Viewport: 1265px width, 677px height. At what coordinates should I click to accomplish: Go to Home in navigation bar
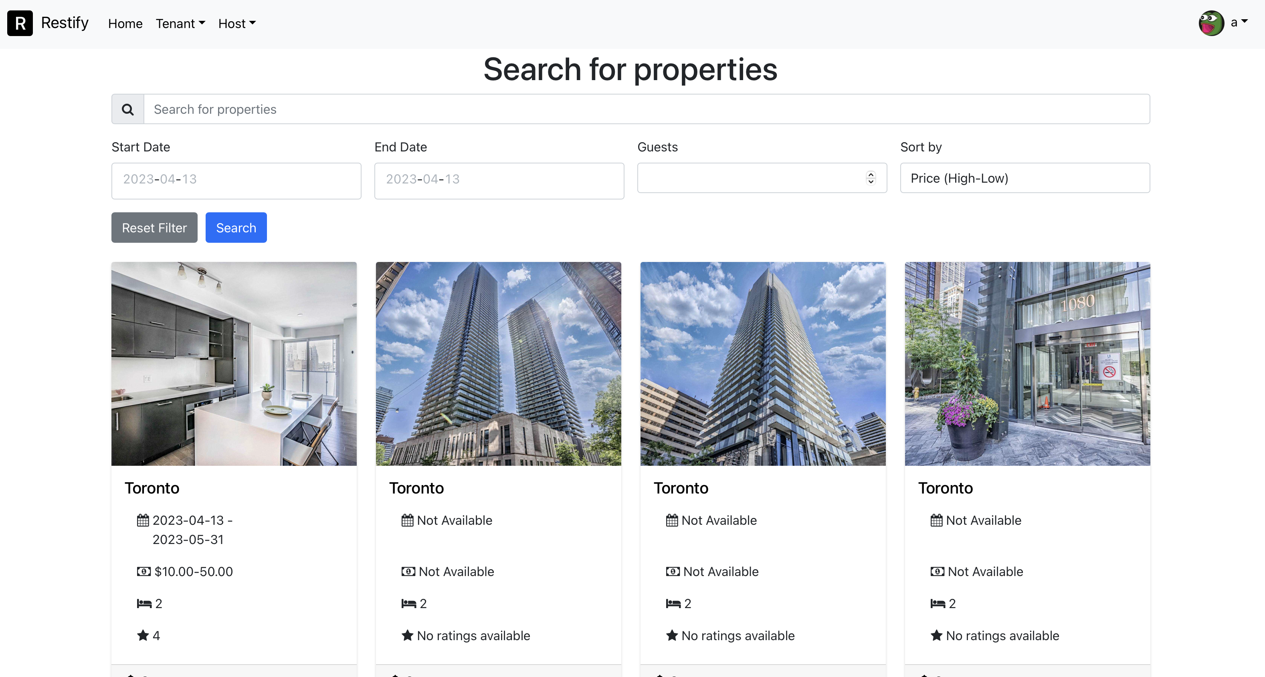(125, 23)
